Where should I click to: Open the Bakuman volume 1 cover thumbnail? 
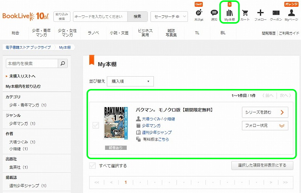(116, 123)
